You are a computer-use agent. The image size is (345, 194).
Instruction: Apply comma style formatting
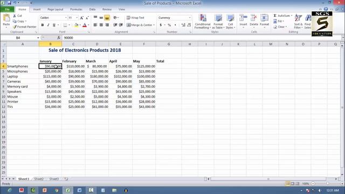click(175, 25)
